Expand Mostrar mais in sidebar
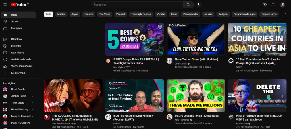 click(18, 73)
